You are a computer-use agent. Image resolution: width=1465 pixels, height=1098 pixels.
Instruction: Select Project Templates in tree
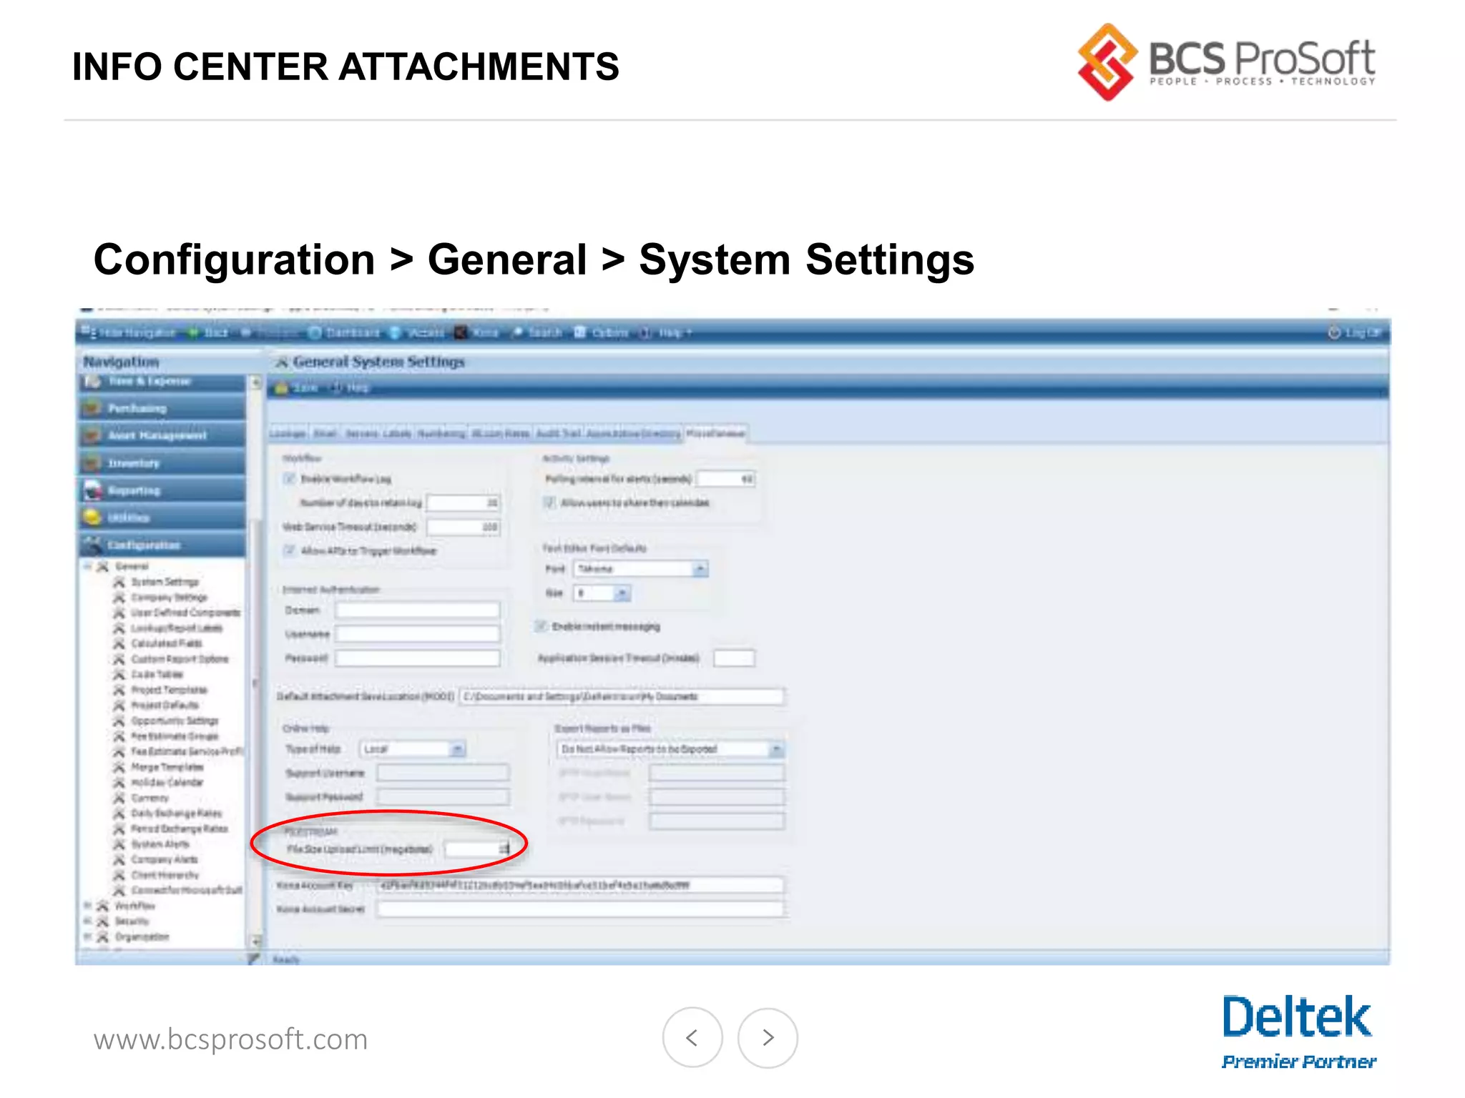[169, 690]
